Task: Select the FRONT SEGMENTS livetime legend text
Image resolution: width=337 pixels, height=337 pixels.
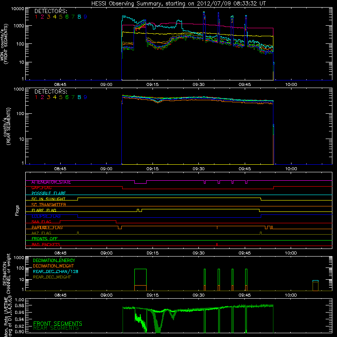Action: [x=58, y=324]
